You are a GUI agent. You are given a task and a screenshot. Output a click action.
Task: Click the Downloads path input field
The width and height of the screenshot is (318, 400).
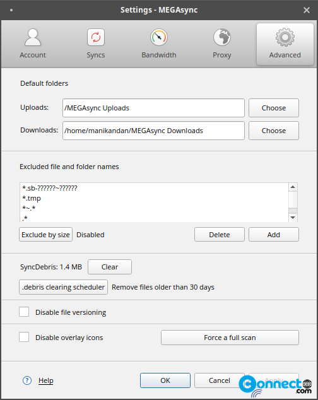click(x=153, y=131)
